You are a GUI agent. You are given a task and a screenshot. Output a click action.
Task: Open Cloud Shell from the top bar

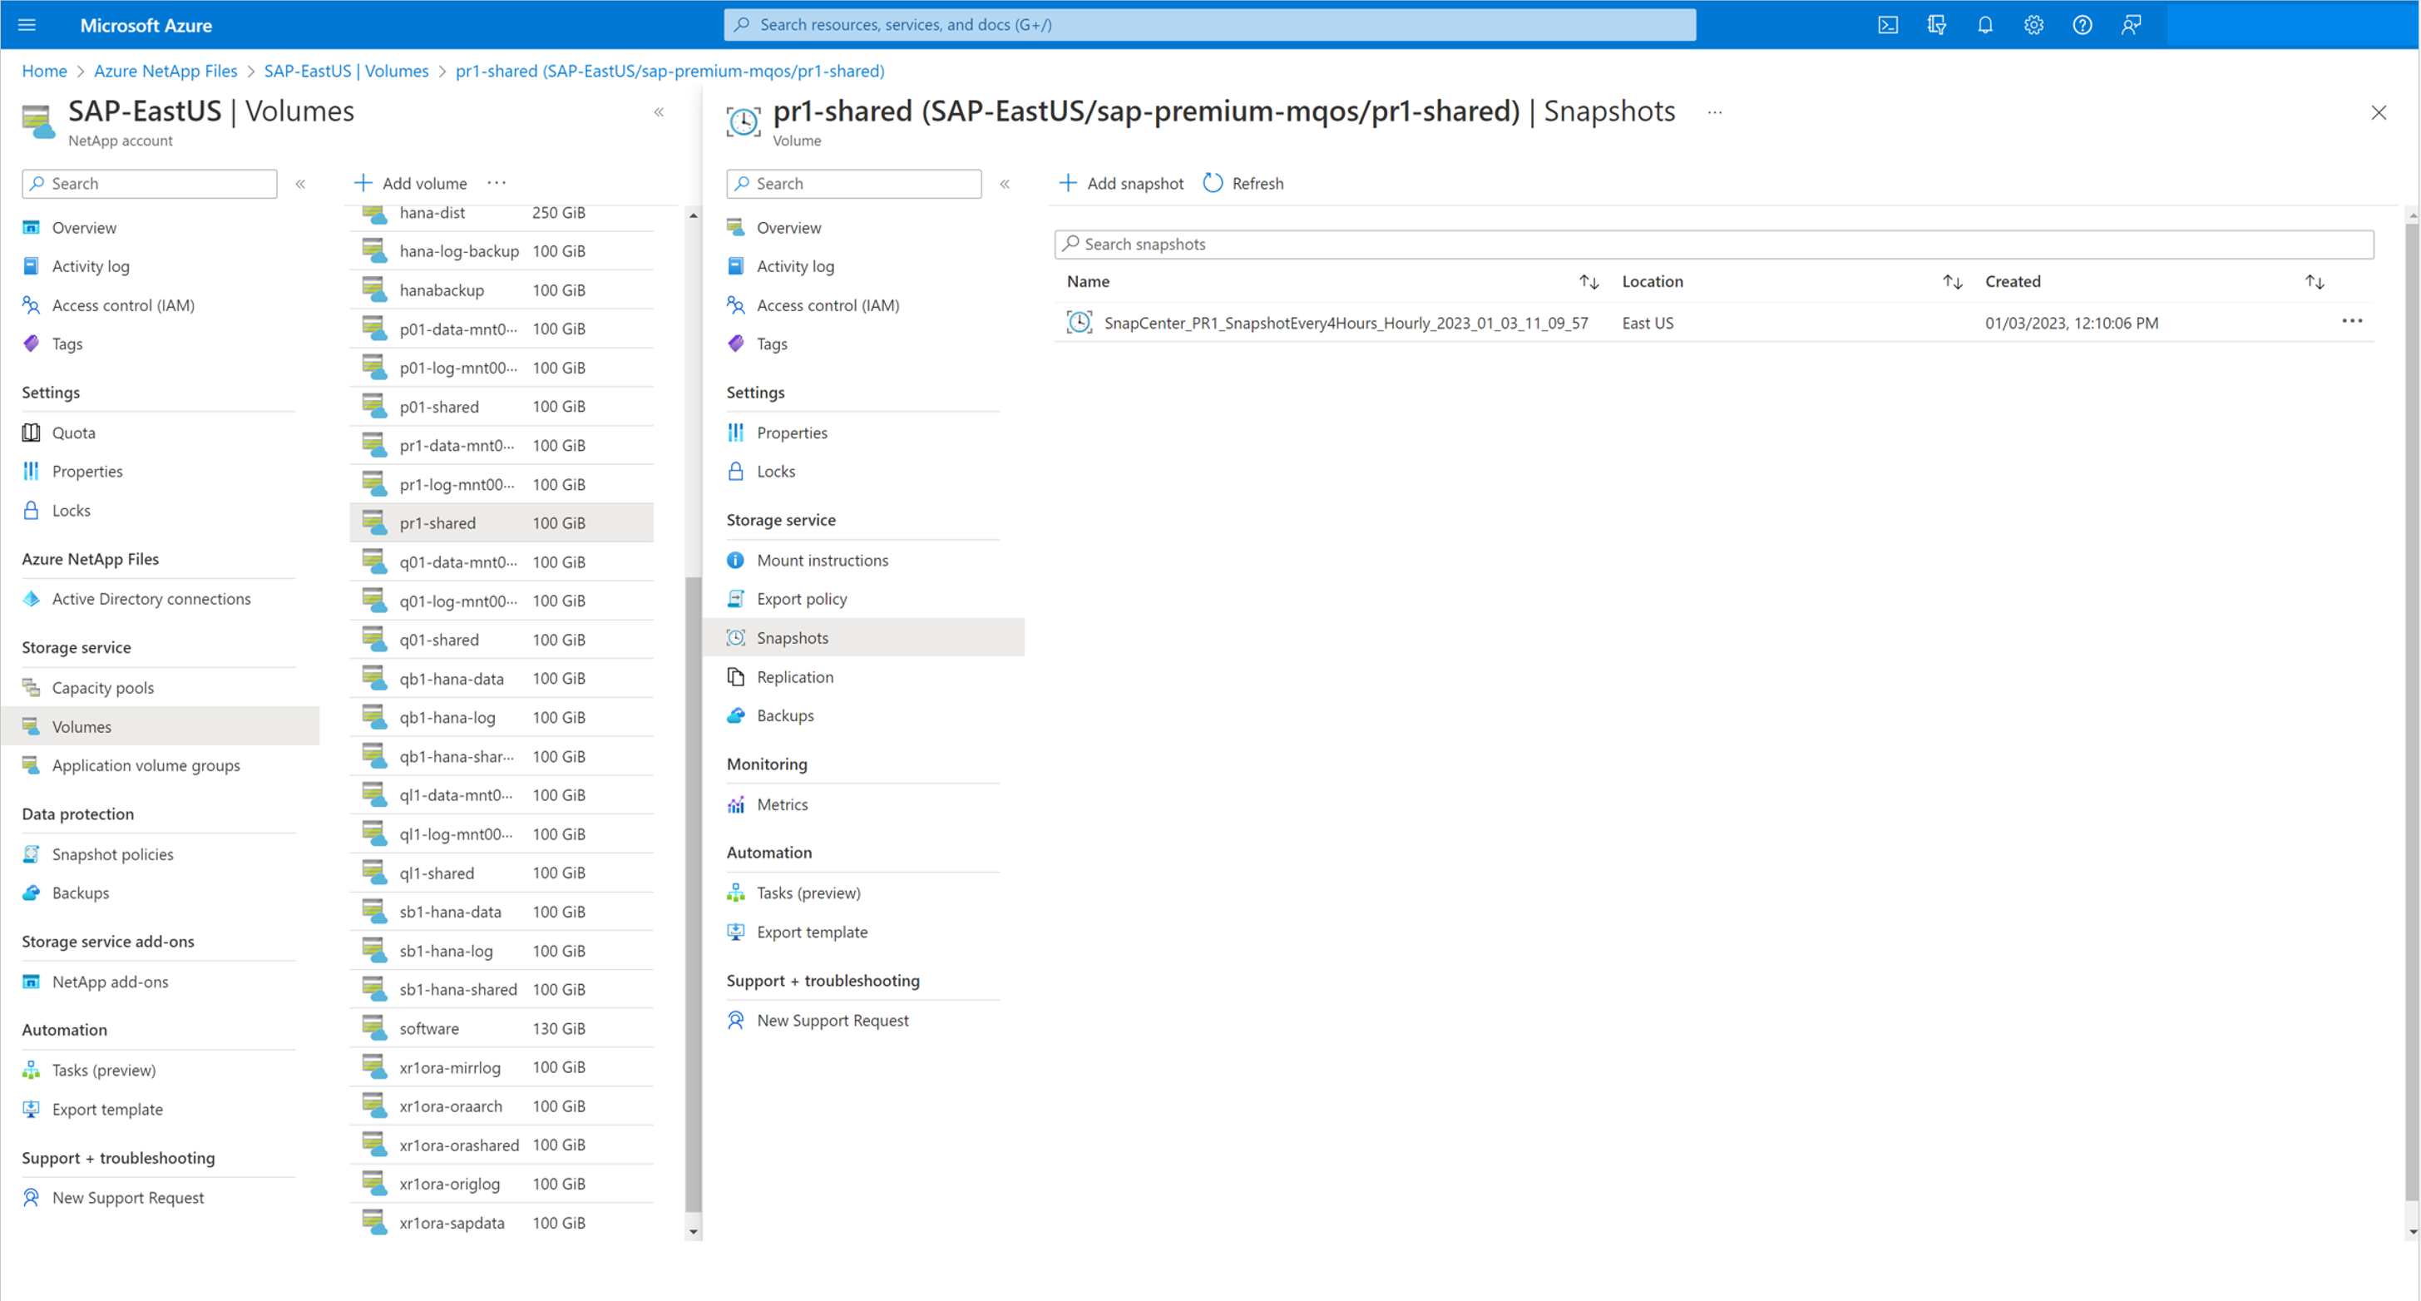coord(1887,26)
